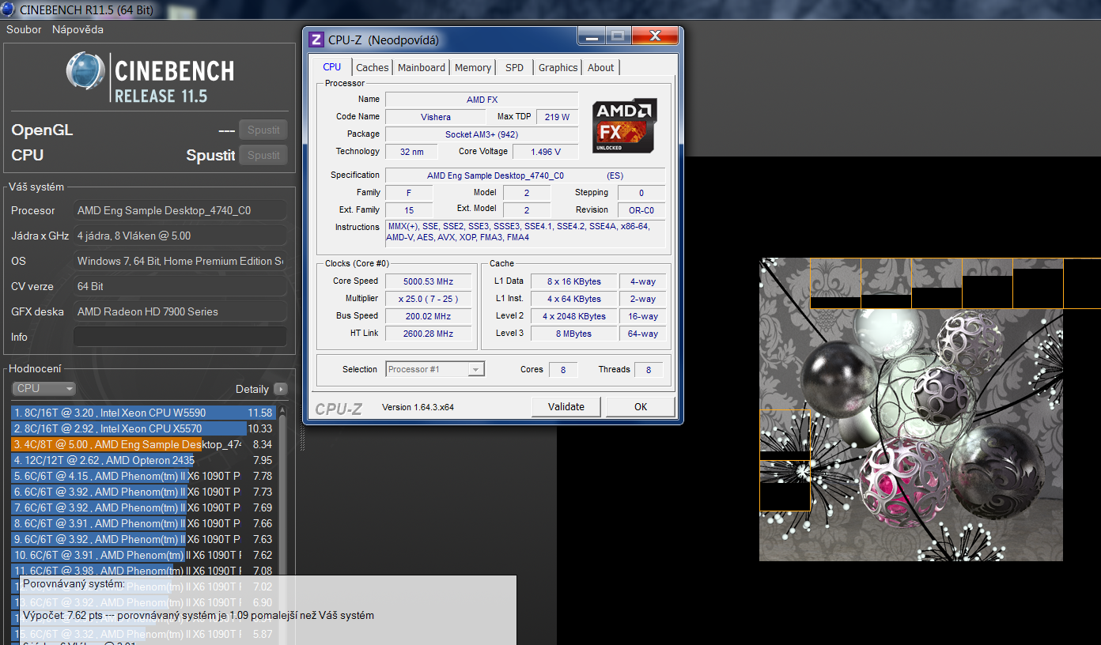Screen dimensions: 1101x645
Task: Click the Cinebench Release 11.5 logo
Action: click(x=150, y=77)
